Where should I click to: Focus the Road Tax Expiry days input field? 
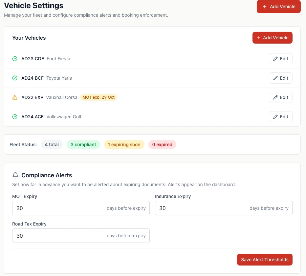(81, 236)
